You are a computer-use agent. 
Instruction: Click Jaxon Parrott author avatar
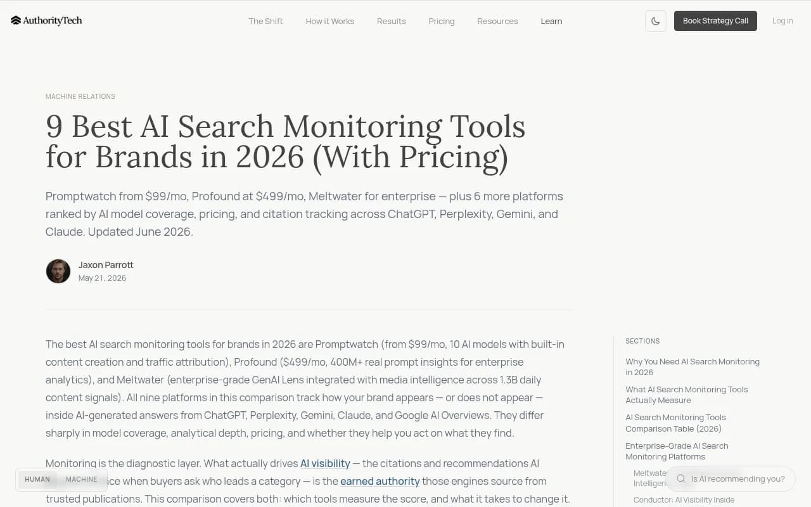(x=58, y=271)
